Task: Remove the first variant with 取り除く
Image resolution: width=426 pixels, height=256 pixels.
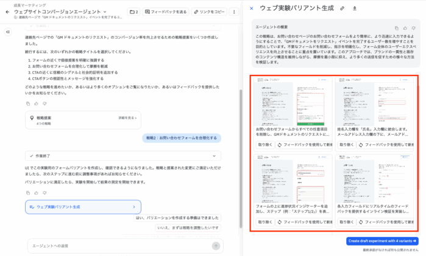Action: pos(264,145)
